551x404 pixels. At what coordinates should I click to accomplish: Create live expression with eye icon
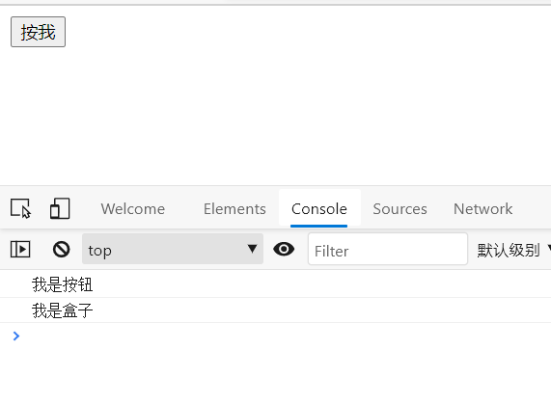(284, 249)
